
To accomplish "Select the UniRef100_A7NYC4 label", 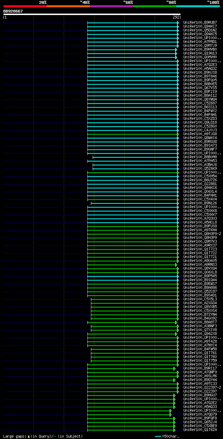I will pyautogui.click(x=200, y=345).
